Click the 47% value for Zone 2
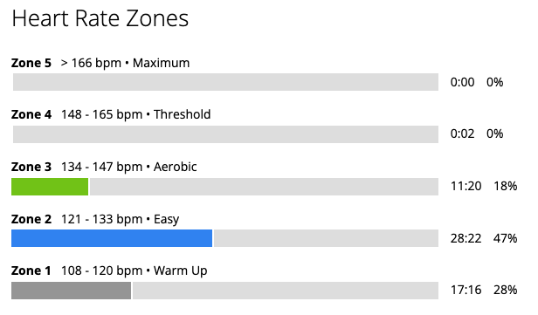The image size is (538, 315). pyautogui.click(x=505, y=238)
